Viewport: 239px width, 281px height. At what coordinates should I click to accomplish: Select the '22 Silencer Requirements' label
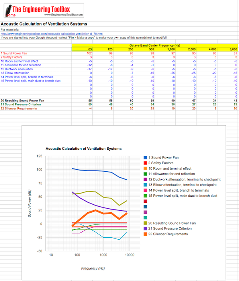pyautogui.click(x=19, y=109)
